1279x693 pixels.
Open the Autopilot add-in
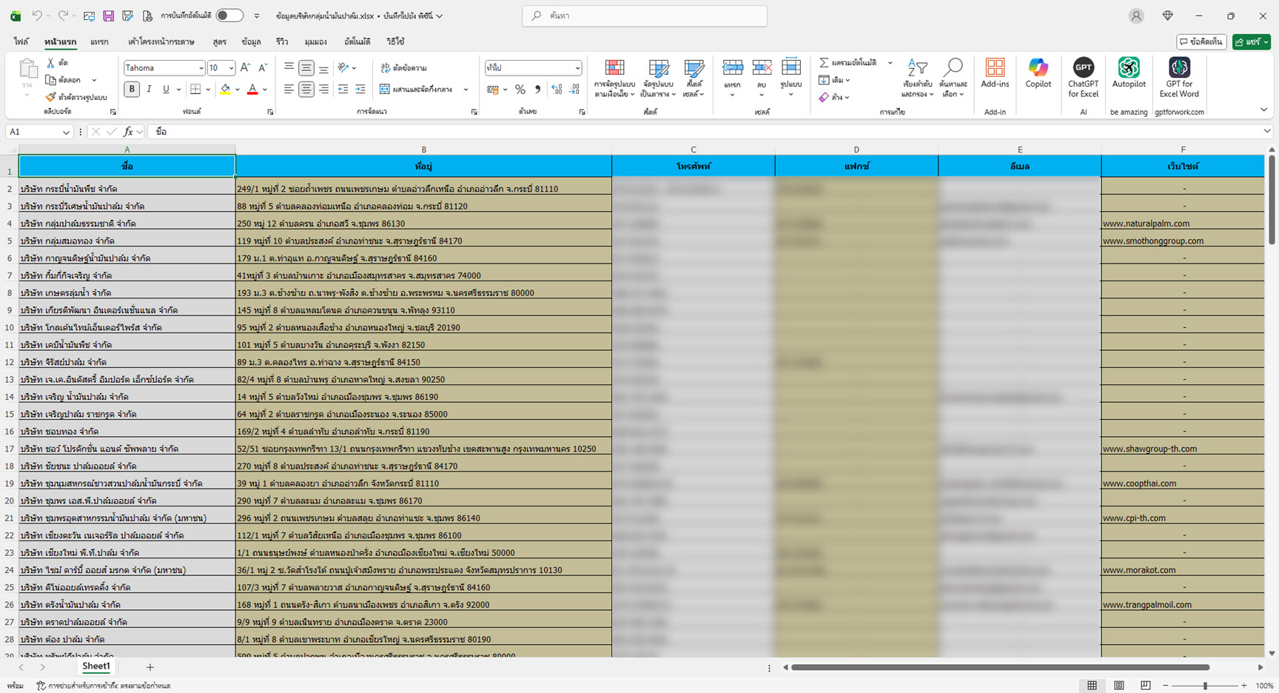1128,74
